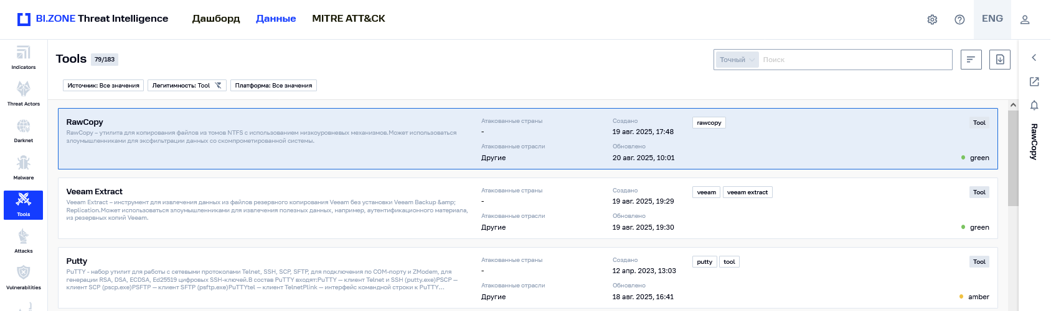
Task: Click the Tool badge in Veeam Extract card
Action: 979,192
